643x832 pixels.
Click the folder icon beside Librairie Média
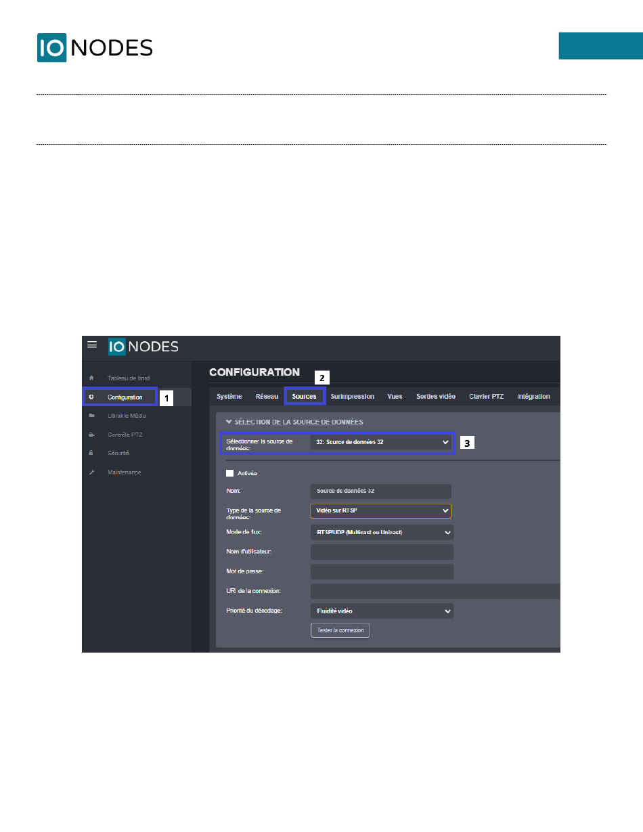pyautogui.click(x=91, y=416)
